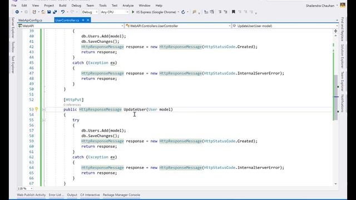The width and height of the screenshot is (356, 200).
Task: Open the Toolbox side tab
Action: click(13, 47)
